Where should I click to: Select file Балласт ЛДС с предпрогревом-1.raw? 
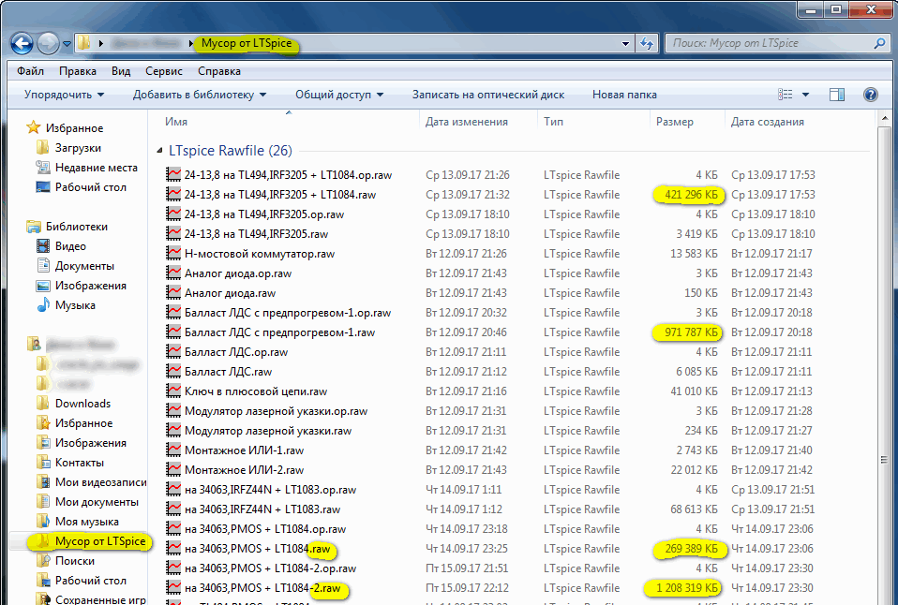(279, 332)
